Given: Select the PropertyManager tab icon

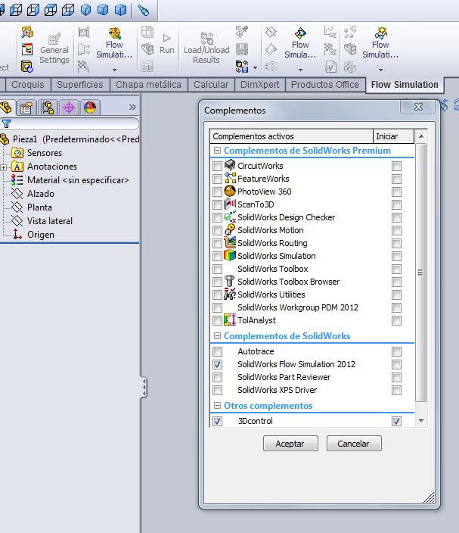Looking at the screenshot, I should (26, 108).
